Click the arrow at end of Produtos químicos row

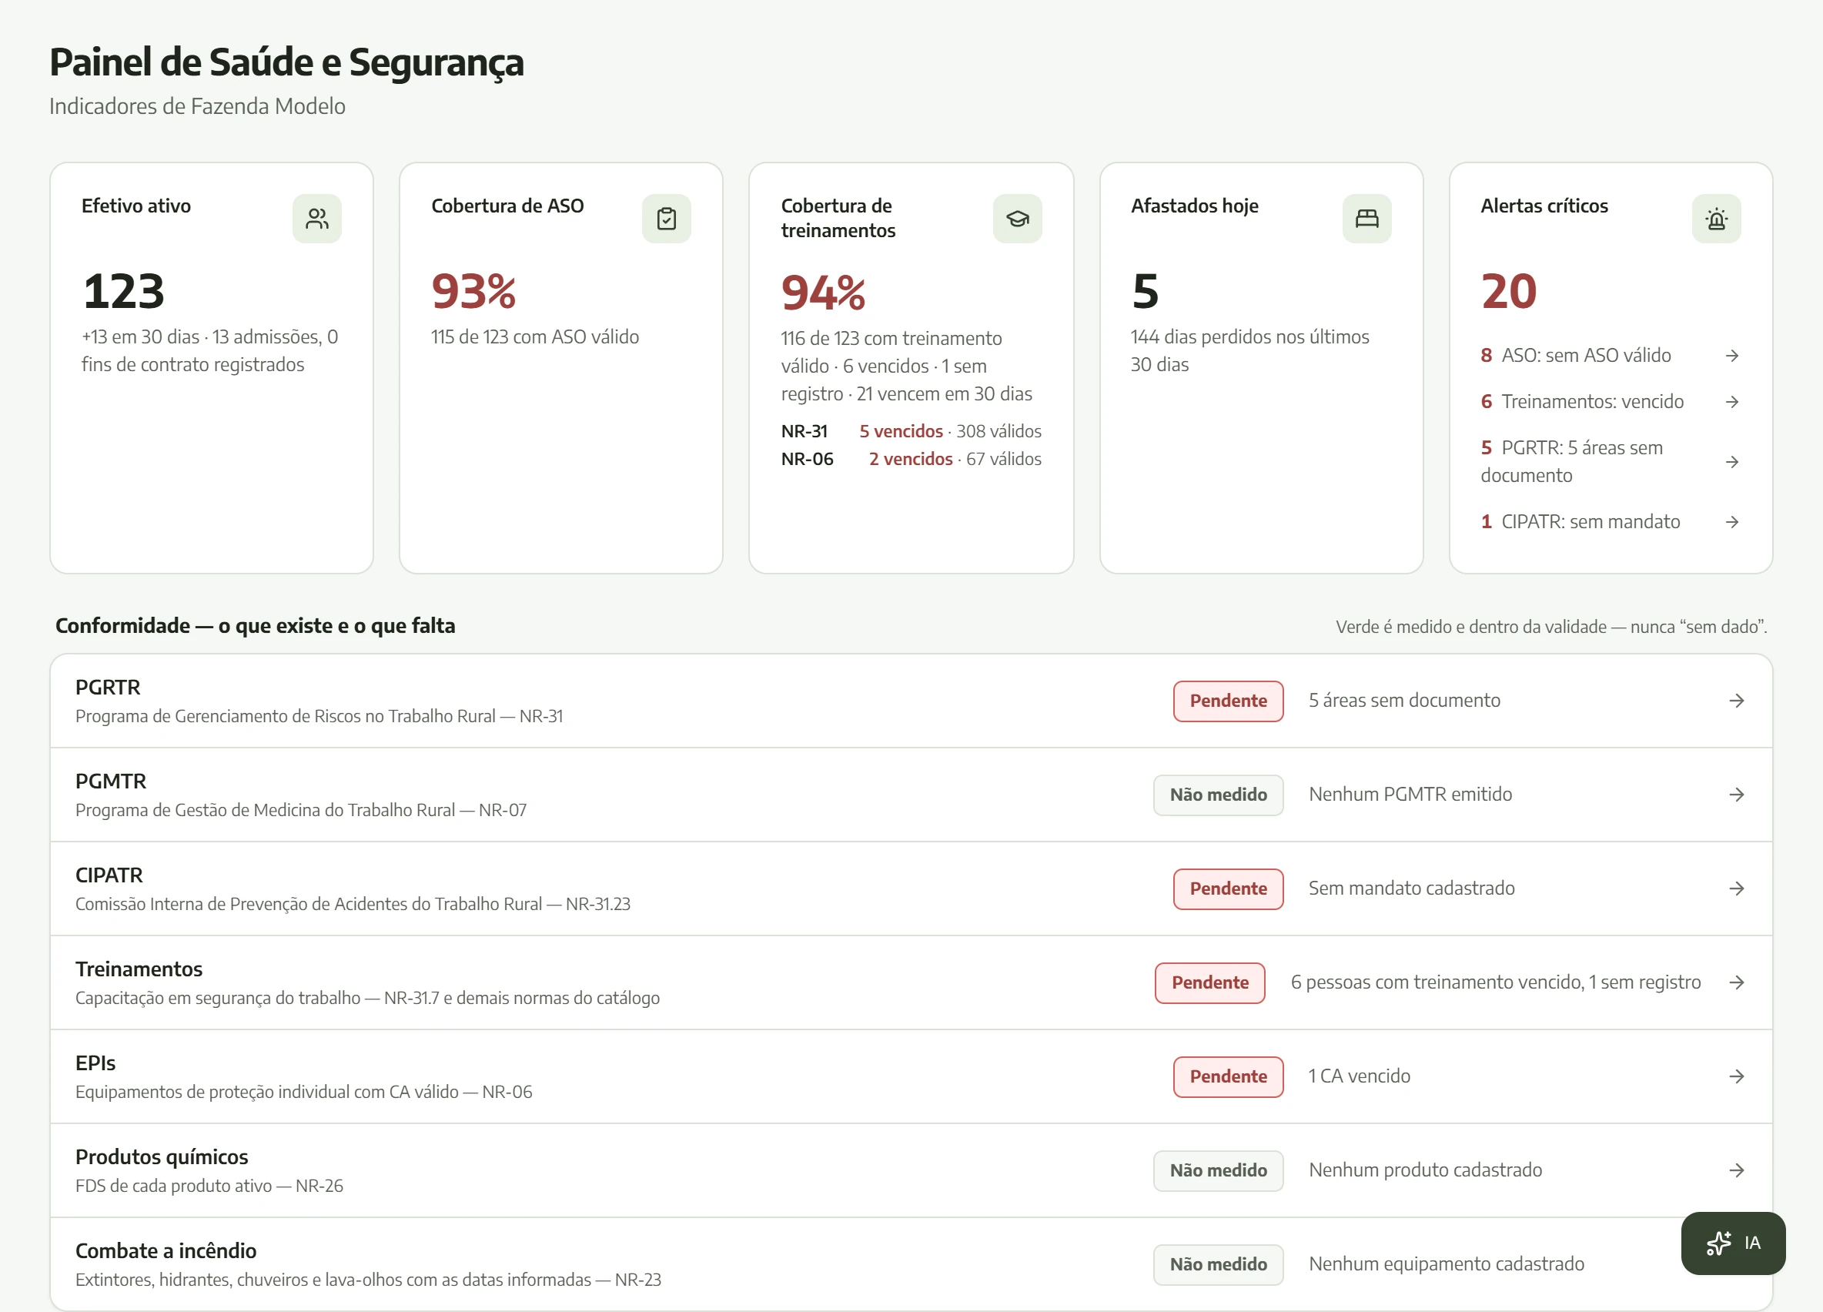1736,1170
